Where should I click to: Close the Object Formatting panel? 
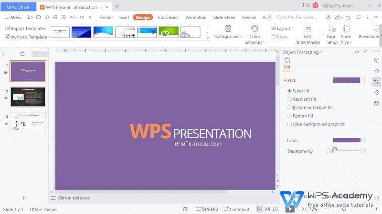(365, 52)
